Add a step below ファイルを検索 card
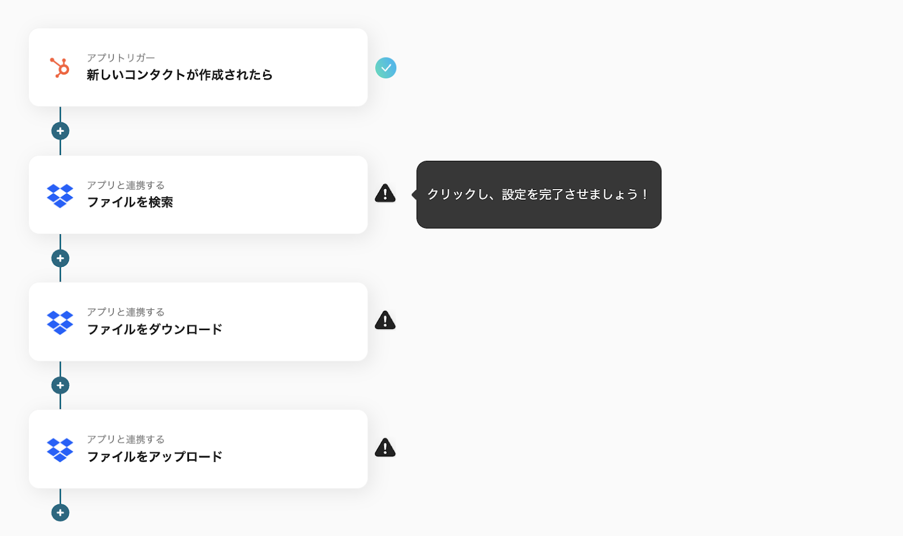Screen dimensions: 903x536 [x=60, y=258]
